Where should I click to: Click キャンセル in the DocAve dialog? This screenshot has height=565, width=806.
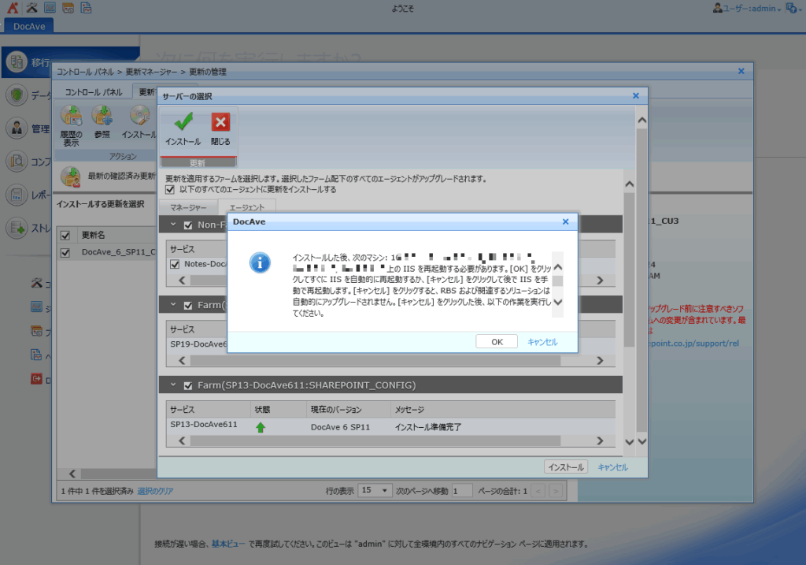click(x=542, y=342)
